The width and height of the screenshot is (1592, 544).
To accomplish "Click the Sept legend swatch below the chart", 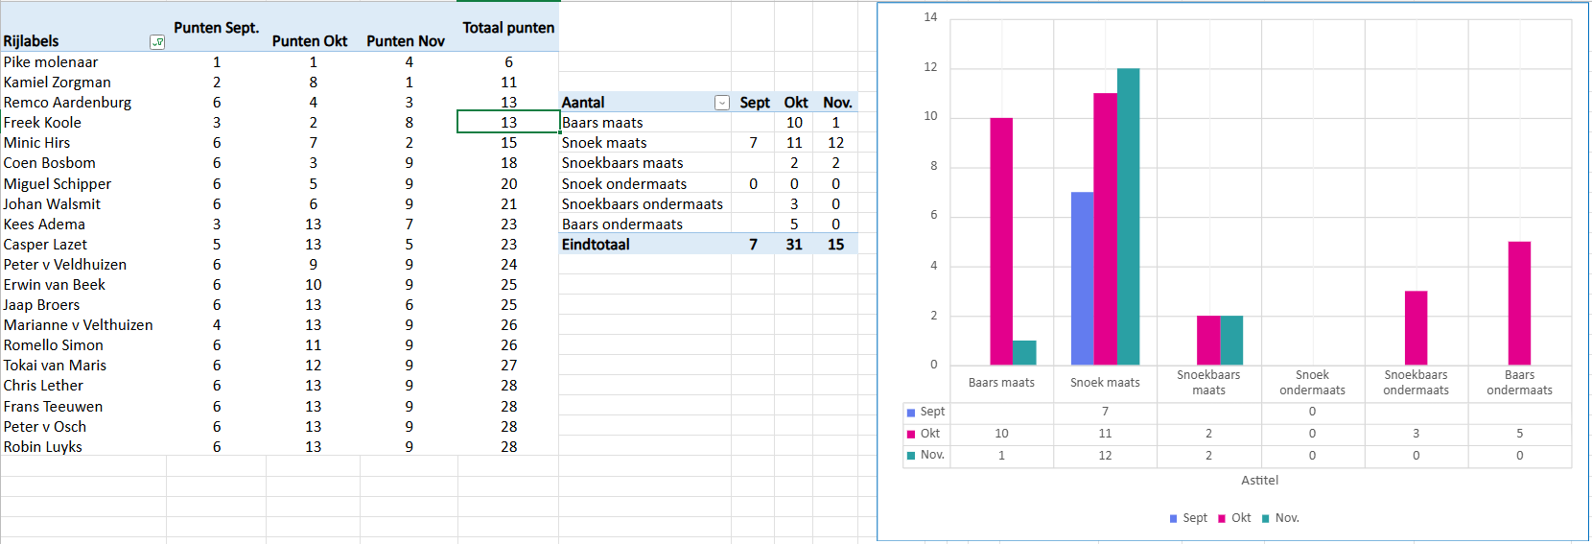I will click(x=1173, y=518).
